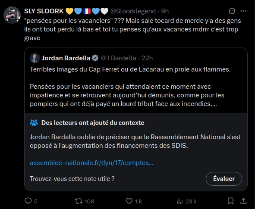Click the community notes people icon
The height and width of the screenshot is (209, 255).
pos(34,123)
